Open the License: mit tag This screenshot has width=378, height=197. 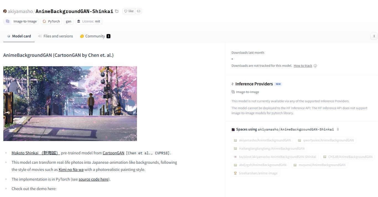tap(89, 21)
